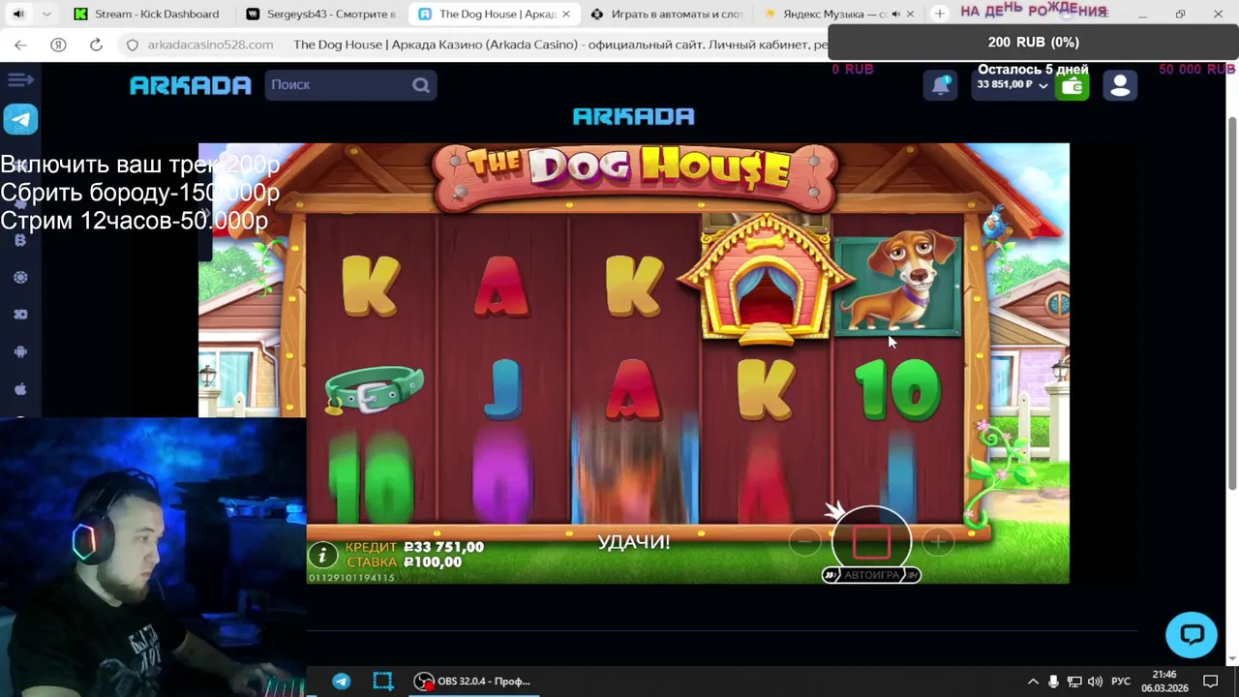Show hidden system tray icons
The width and height of the screenshot is (1239, 697).
click(1033, 682)
